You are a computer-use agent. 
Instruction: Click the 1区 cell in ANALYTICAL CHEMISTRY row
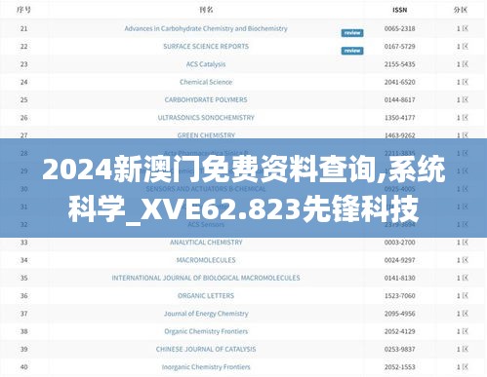(x=463, y=243)
